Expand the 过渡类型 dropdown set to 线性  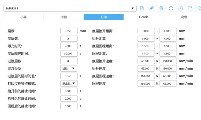[69, 68]
